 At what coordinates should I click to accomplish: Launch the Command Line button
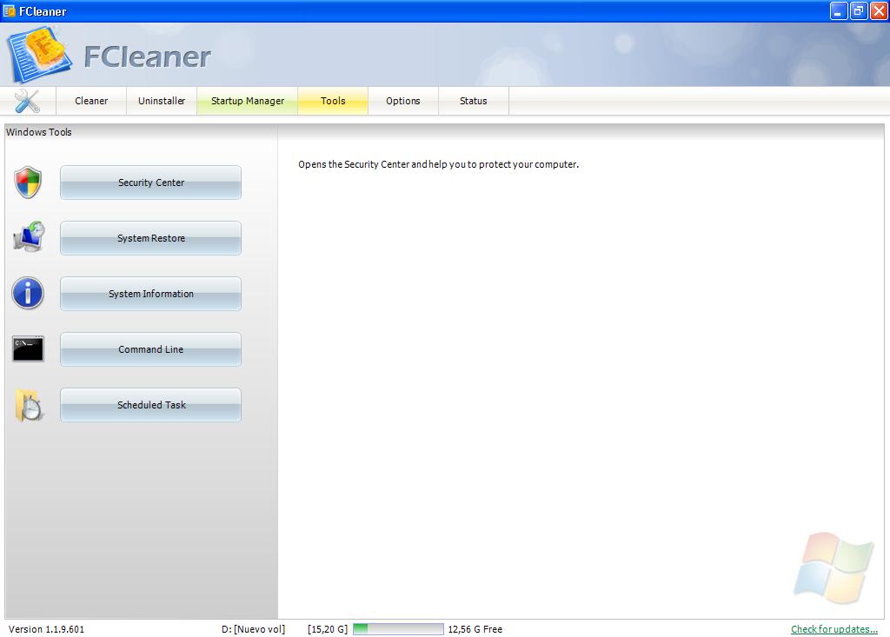(x=151, y=349)
